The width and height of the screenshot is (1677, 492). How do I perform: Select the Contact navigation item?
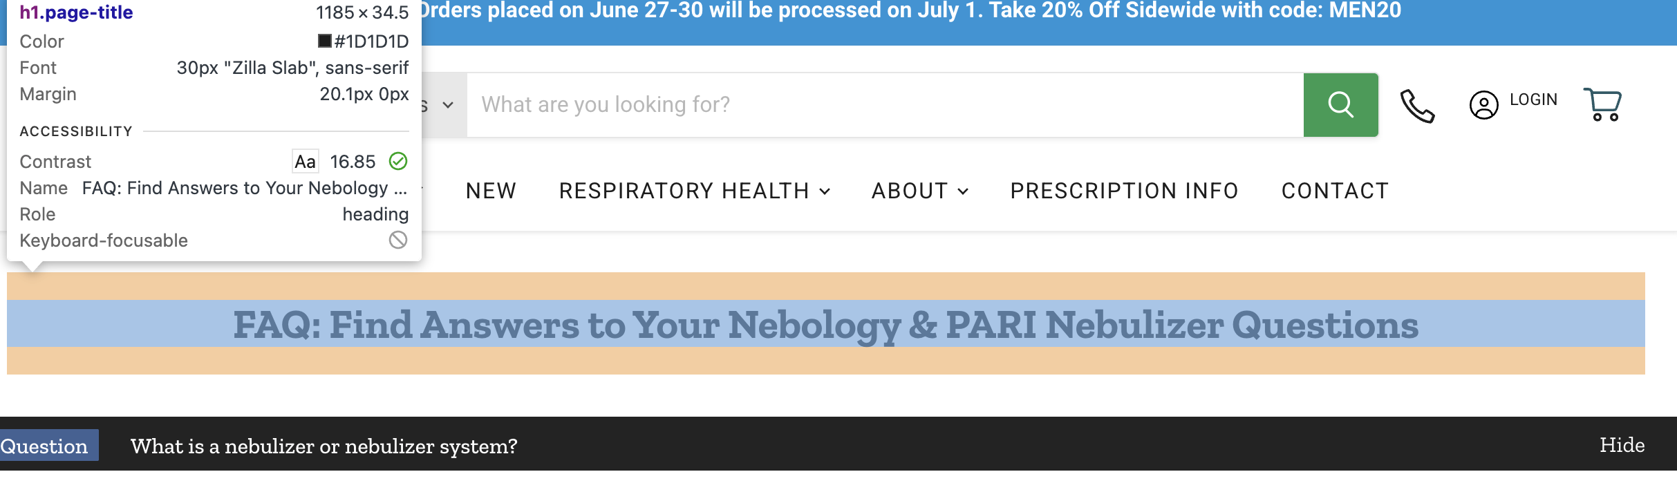1335,191
